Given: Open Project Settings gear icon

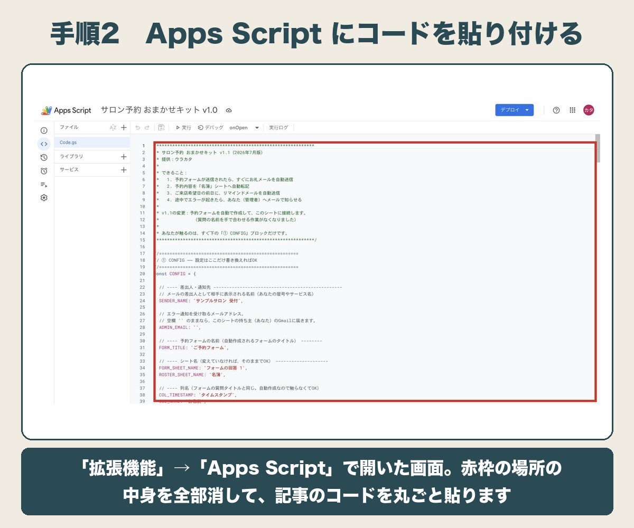Looking at the screenshot, I should [44, 197].
